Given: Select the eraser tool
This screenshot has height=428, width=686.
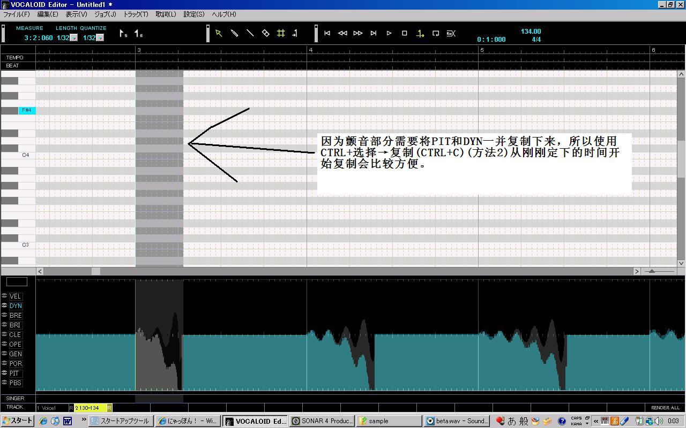Looking at the screenshot, I should 265,33.
